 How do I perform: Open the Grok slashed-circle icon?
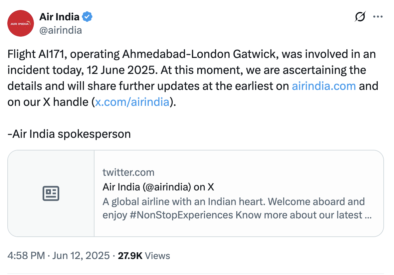tap(360, 17)
